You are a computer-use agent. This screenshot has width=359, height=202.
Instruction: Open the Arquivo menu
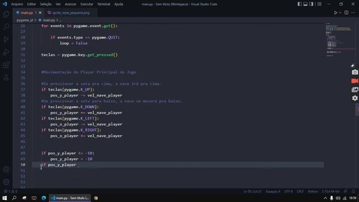[17, 4]
